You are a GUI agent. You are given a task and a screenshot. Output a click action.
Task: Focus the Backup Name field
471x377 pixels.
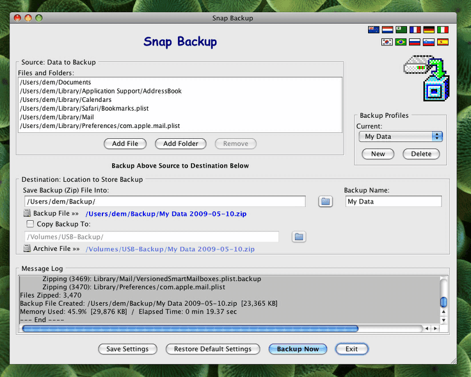[x=393, y=201]
